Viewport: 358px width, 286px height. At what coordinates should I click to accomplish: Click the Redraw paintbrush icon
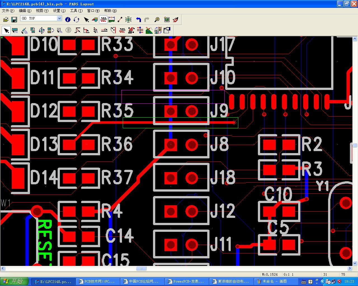coord(175,20)
